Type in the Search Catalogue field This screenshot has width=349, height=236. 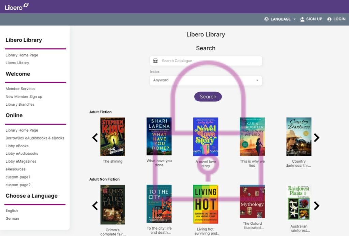(x=210, y=61)
